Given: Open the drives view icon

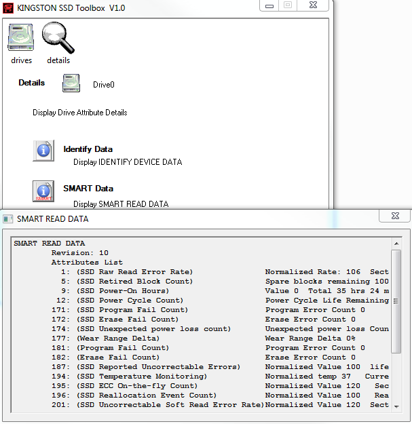Looking at the screenshot, I should (21, 37).
